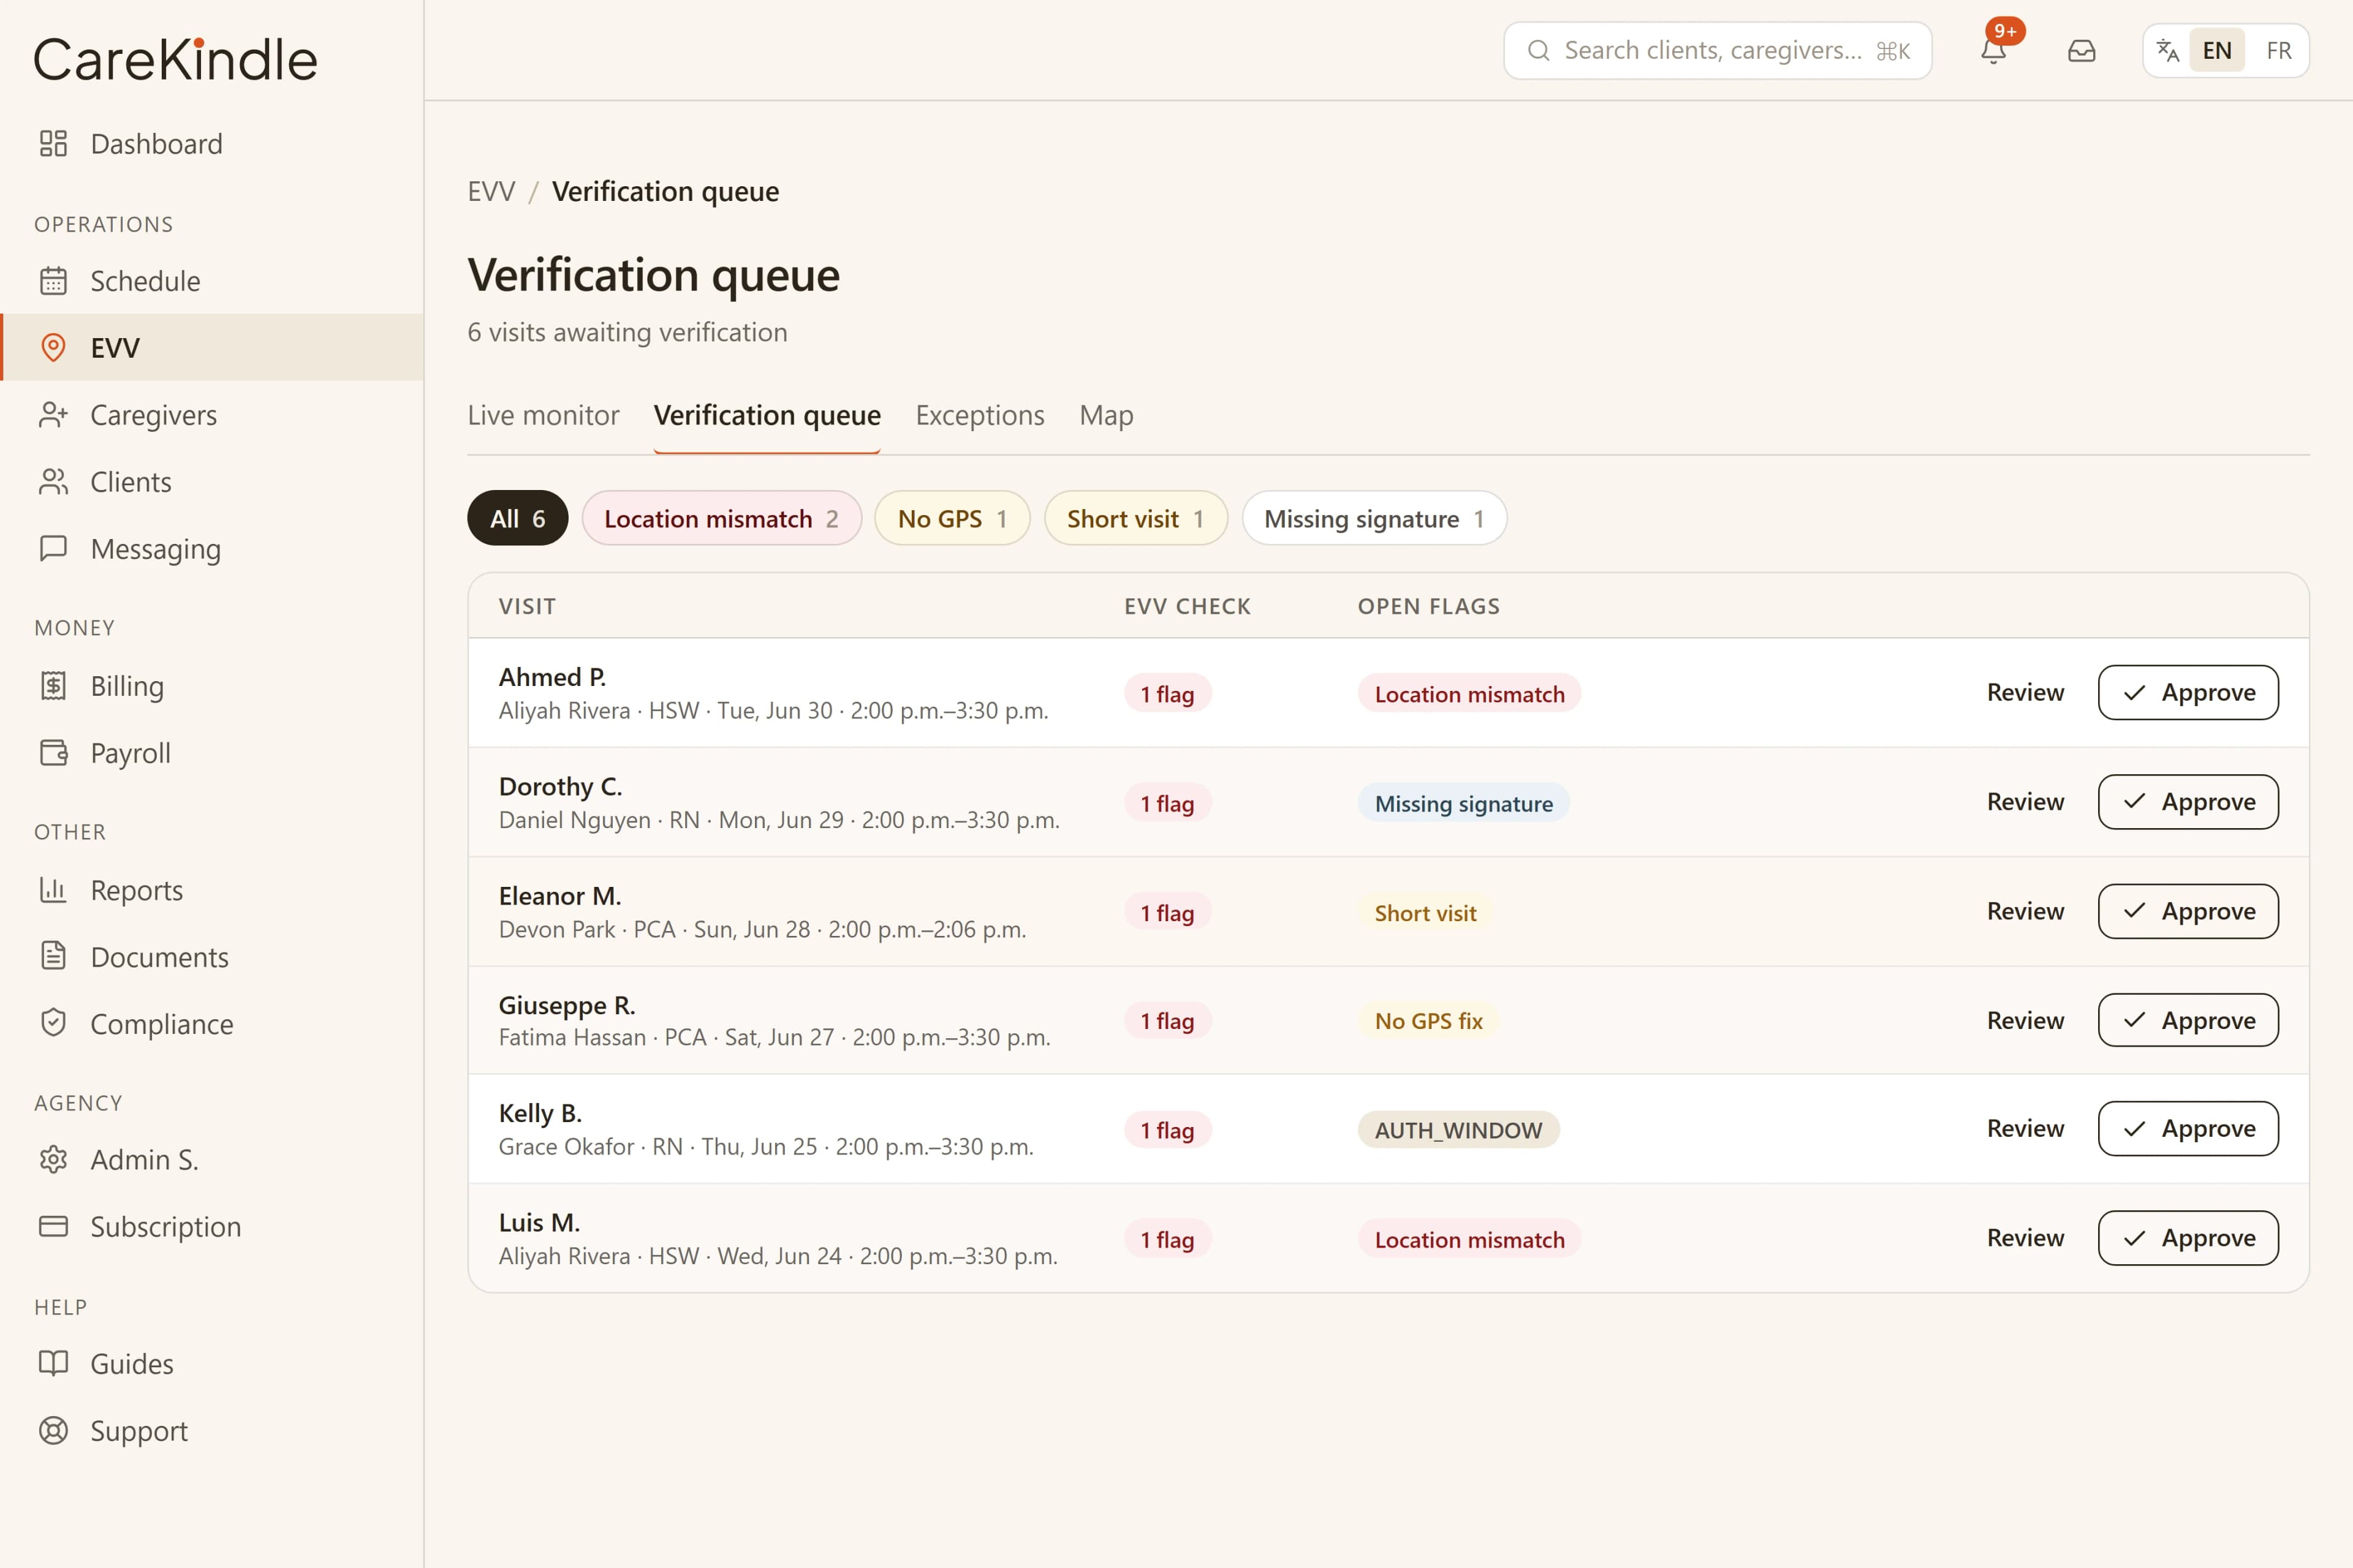
Task: Select the All 6 filter chip
Action: coord(518,518)
